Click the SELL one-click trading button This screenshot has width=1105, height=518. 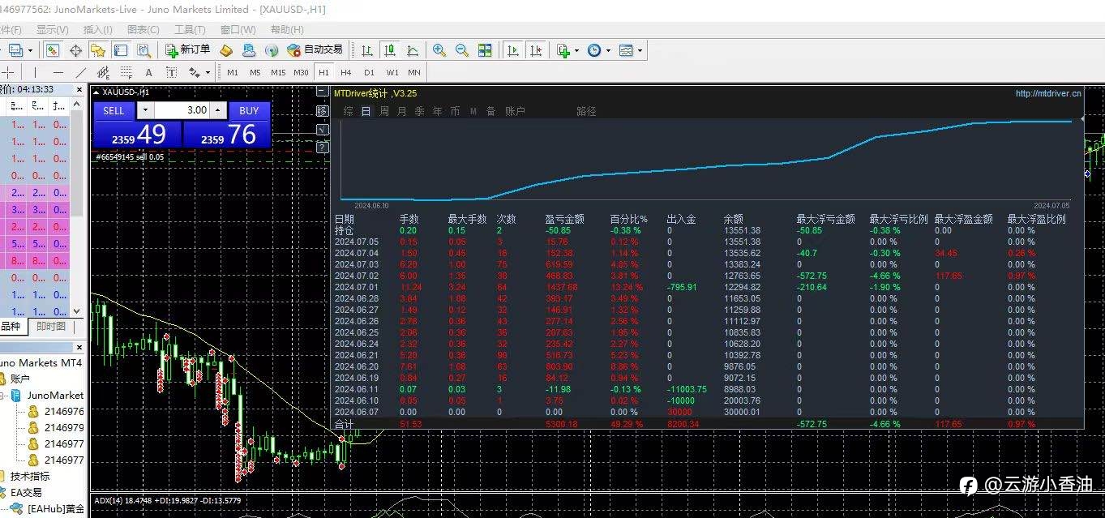(x=114, y=110)
